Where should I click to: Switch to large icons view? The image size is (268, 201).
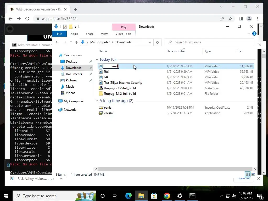click(253, 174)
